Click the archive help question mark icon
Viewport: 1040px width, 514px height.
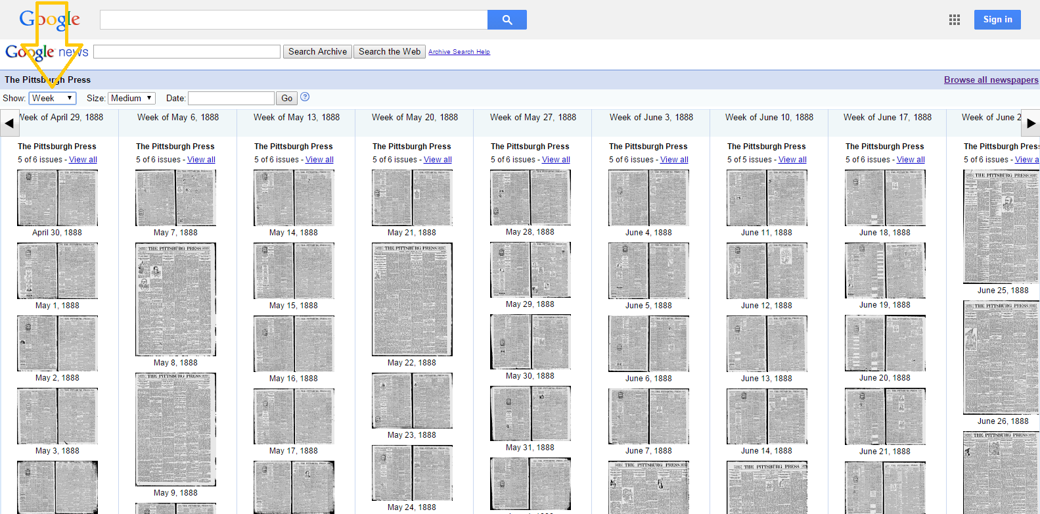[305, 97]
